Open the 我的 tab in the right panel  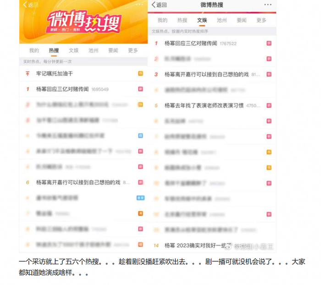(x=162, y=20)
